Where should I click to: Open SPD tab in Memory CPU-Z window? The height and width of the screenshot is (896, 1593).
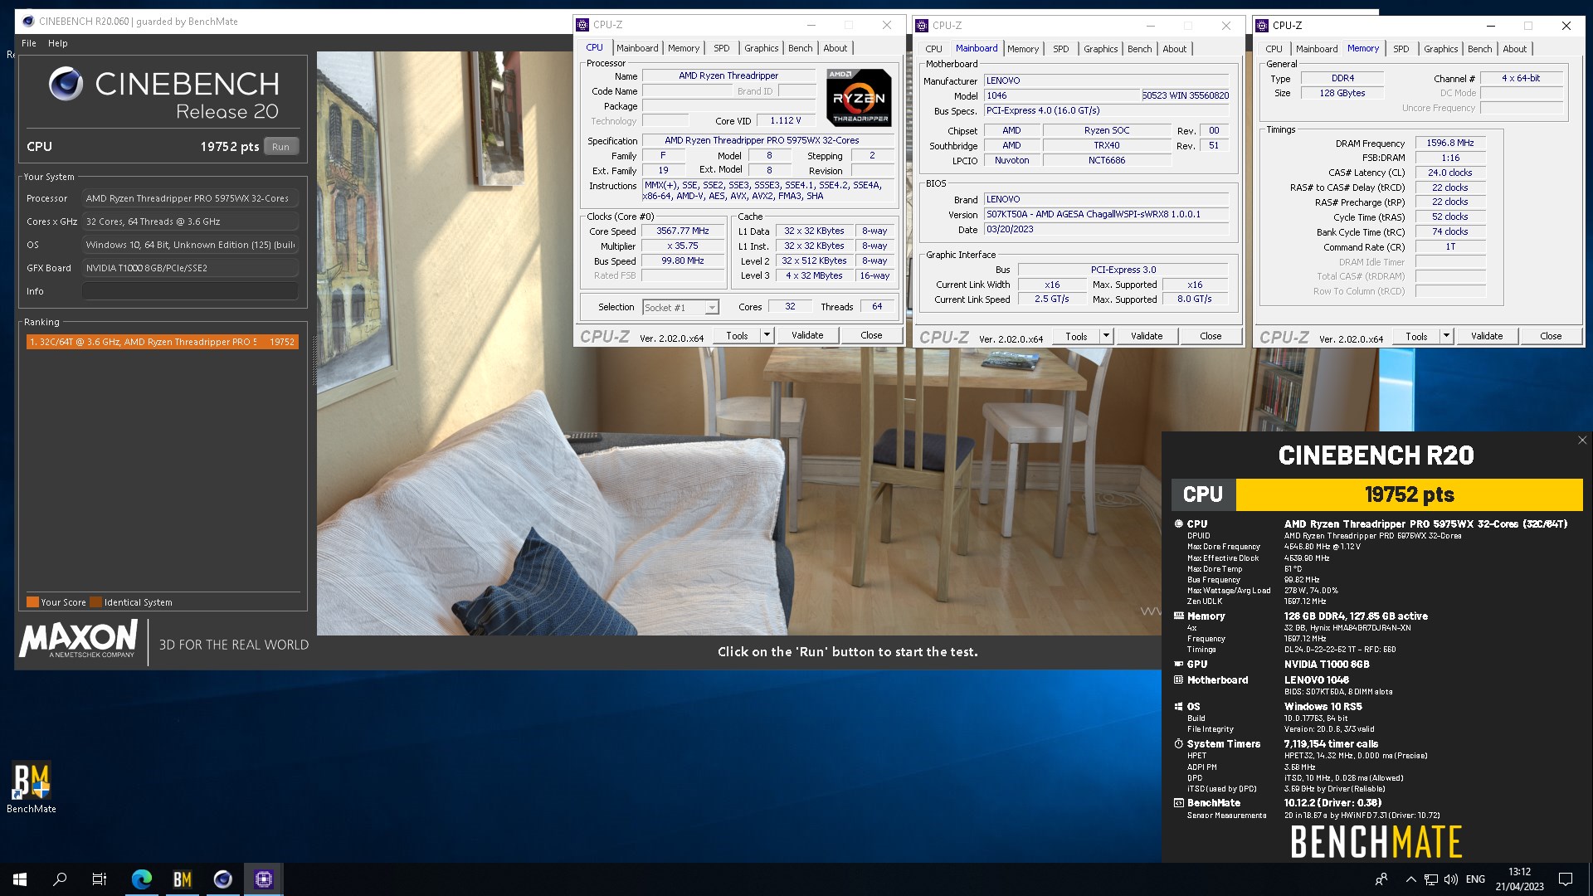[1401, 49]
